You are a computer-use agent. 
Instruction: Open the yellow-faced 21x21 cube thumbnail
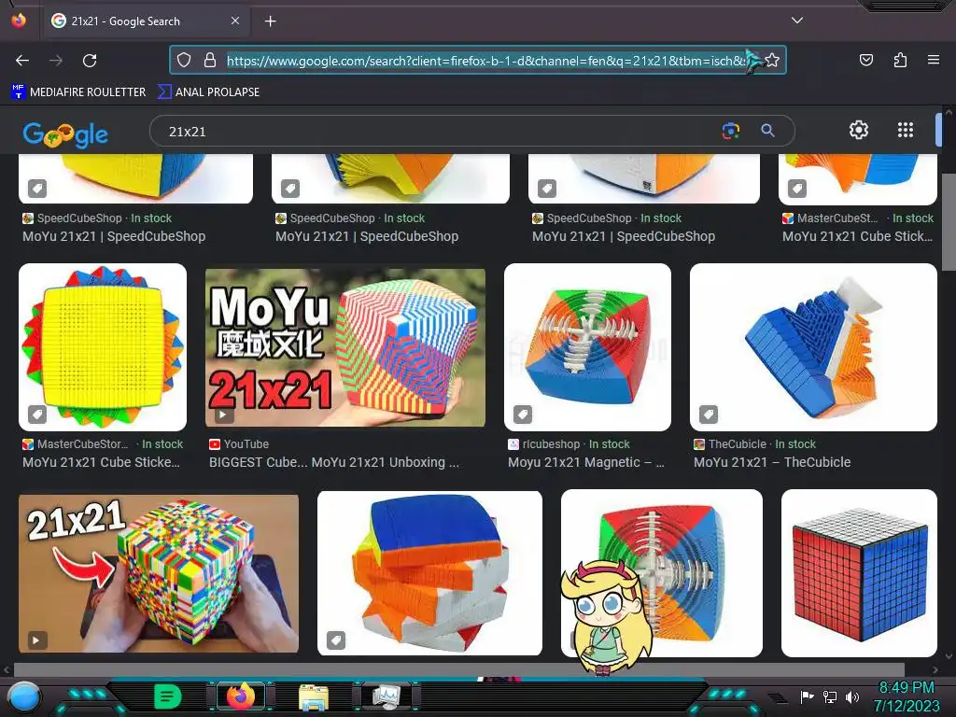click(x=103, y=347)
